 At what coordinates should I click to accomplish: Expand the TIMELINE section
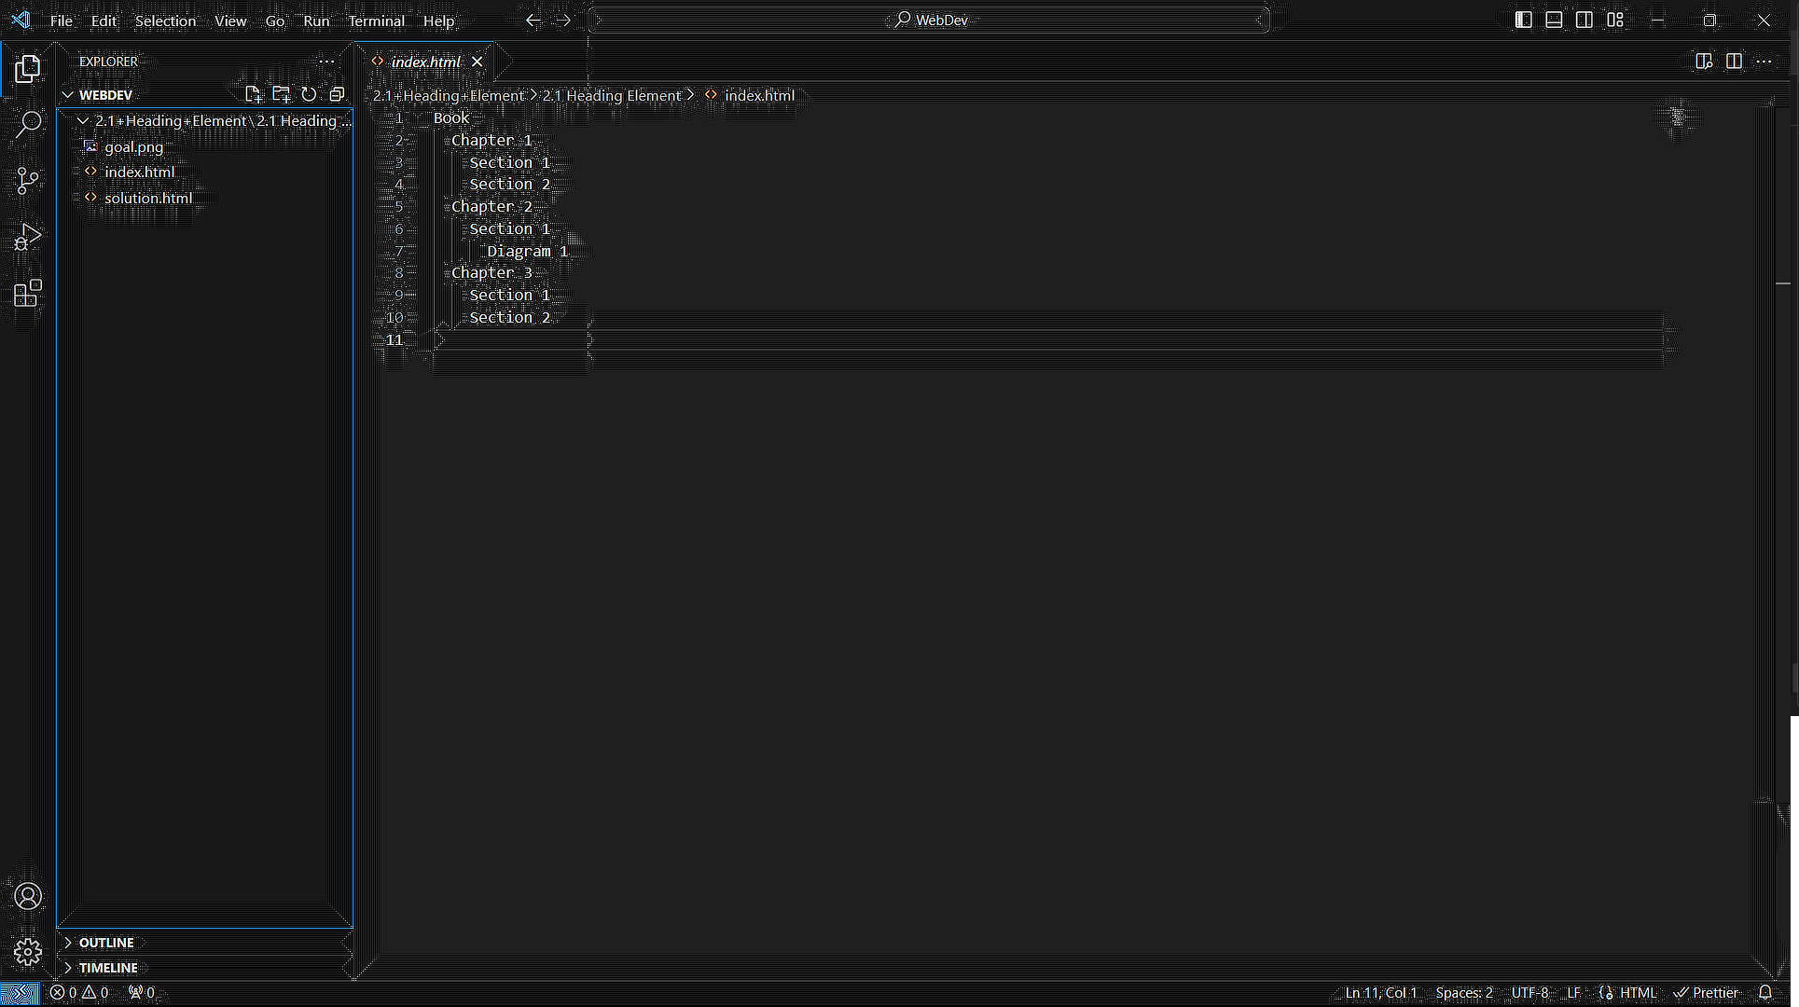coord(68,968)
